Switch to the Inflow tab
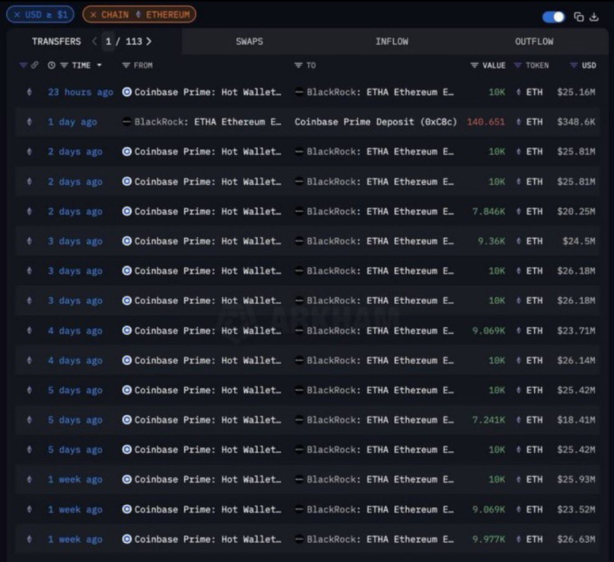 click(392, 42)
